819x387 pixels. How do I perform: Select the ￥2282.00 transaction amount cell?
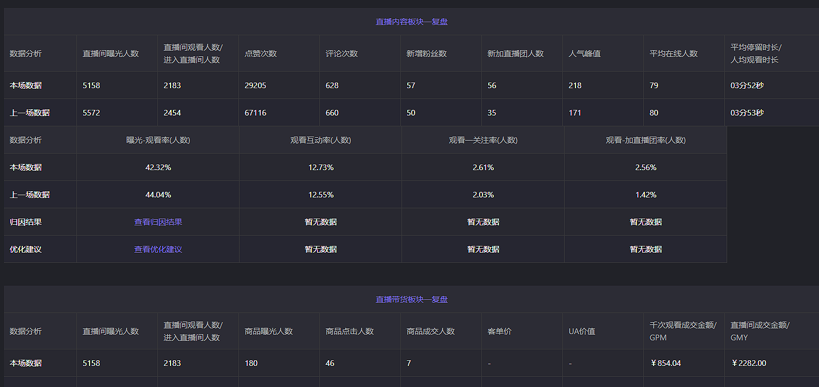[748, 363]
